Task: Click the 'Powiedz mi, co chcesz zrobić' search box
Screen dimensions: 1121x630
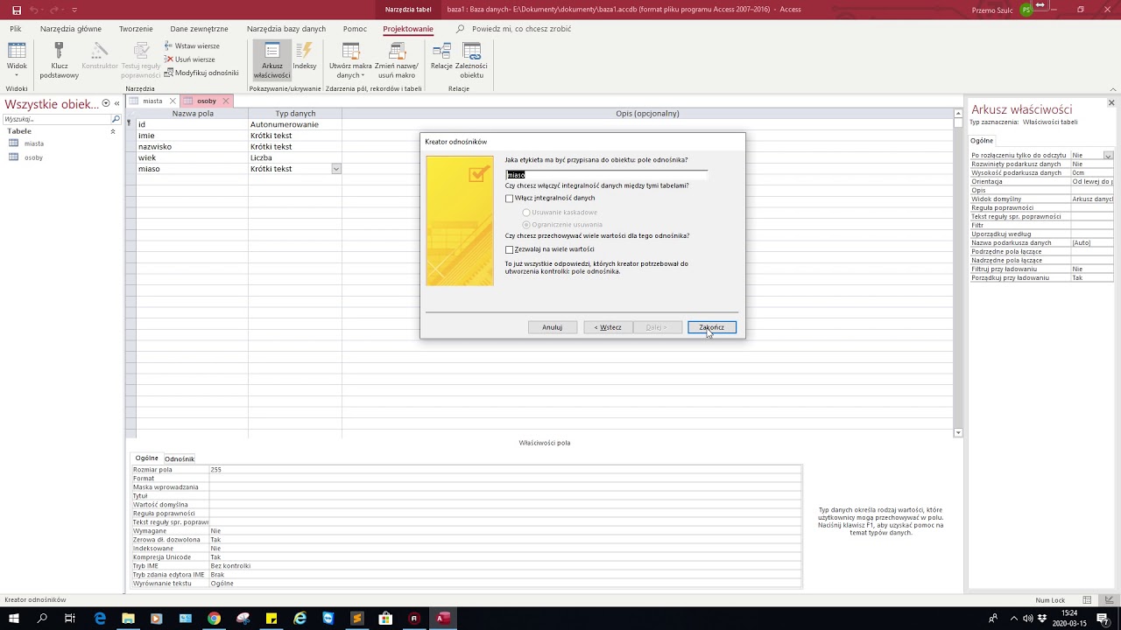Action: click(521, 29)
